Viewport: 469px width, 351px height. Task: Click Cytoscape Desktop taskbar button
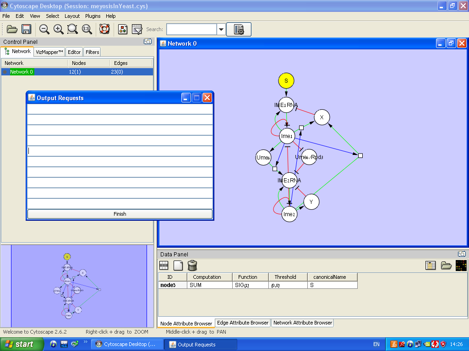pos(127,344)
